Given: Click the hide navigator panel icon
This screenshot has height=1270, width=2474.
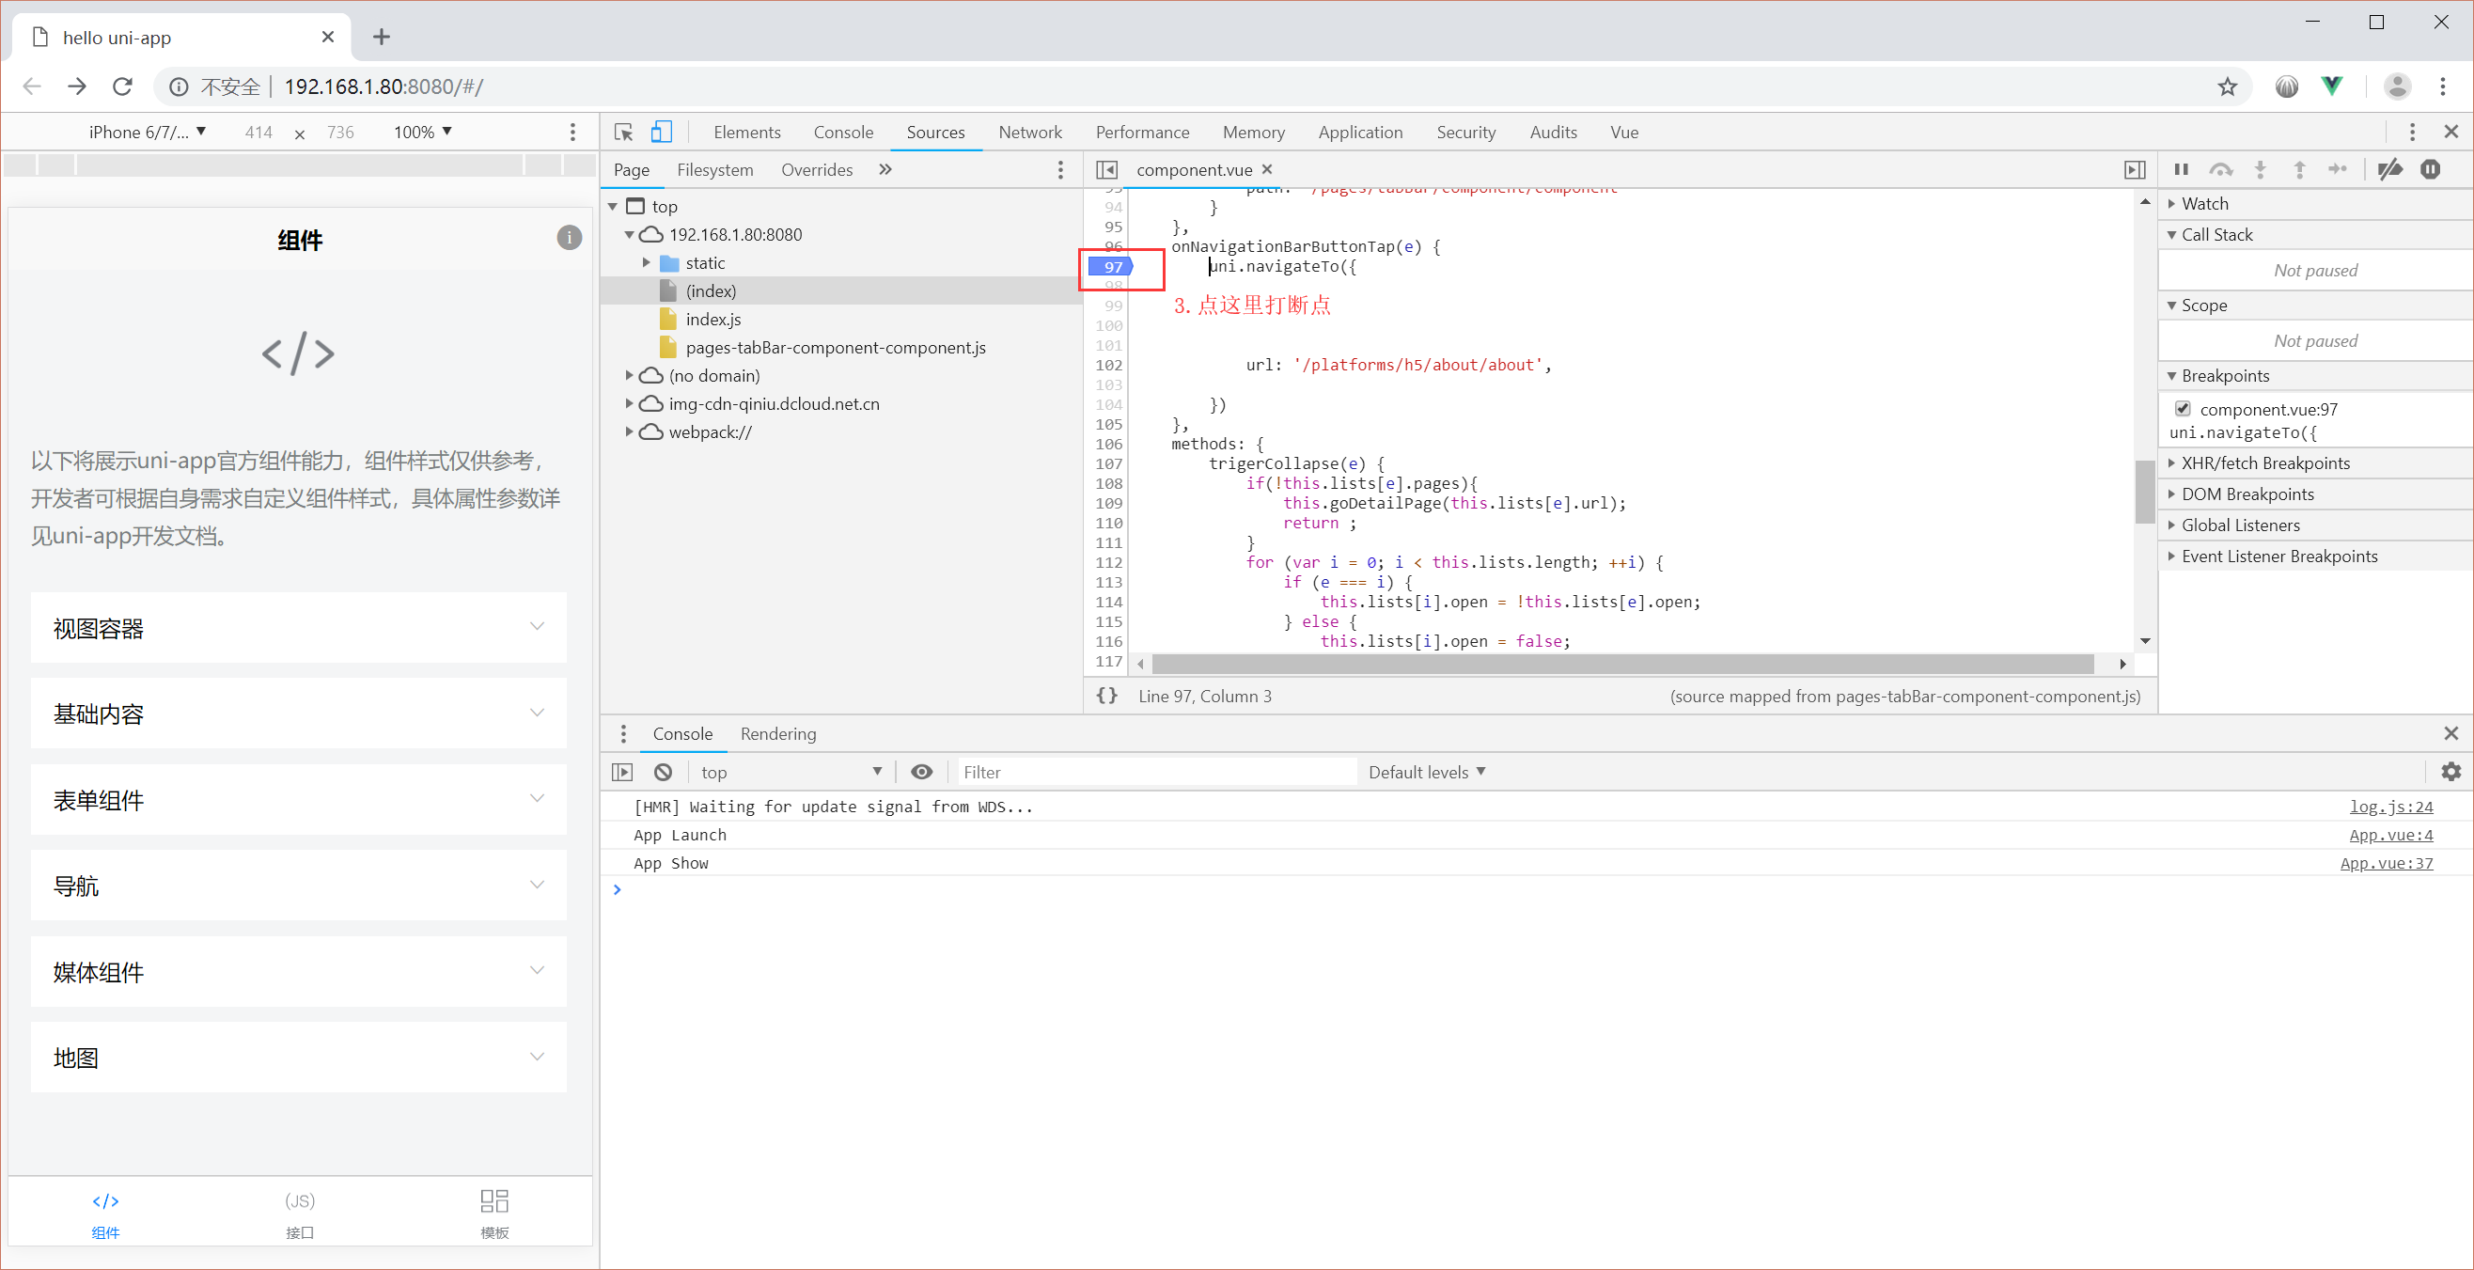Looking at the screenshot, I should (x=1106, y=169).
